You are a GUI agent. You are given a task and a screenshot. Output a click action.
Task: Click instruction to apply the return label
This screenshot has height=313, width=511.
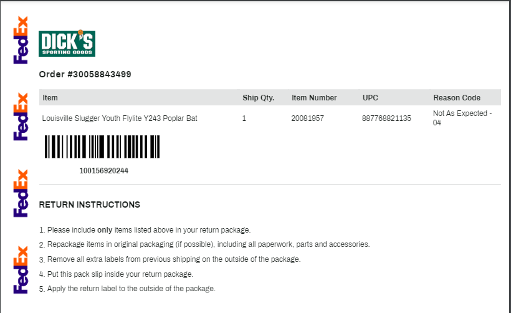tap(127, 289)
